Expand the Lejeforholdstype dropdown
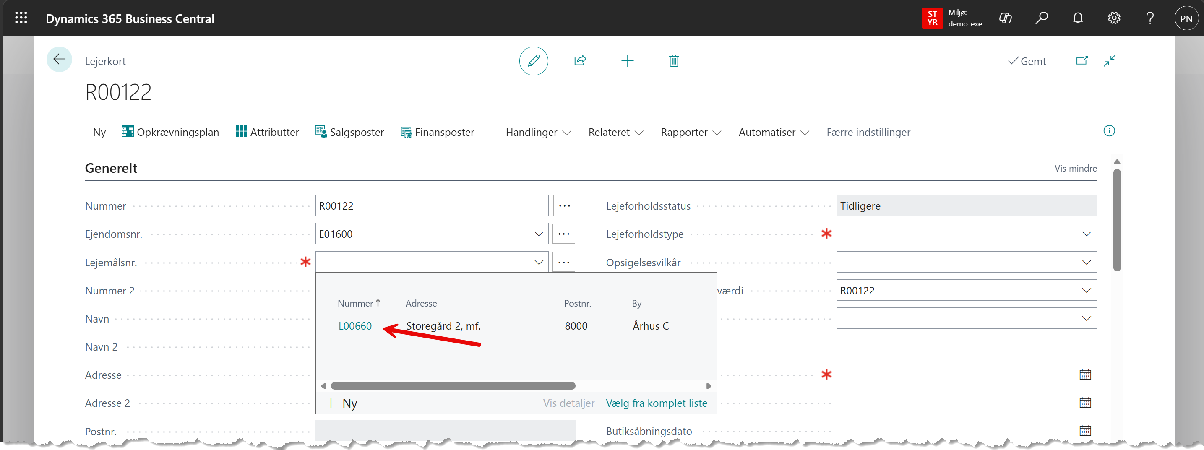The image size is (1204, 450). [x=1086, y=234]
